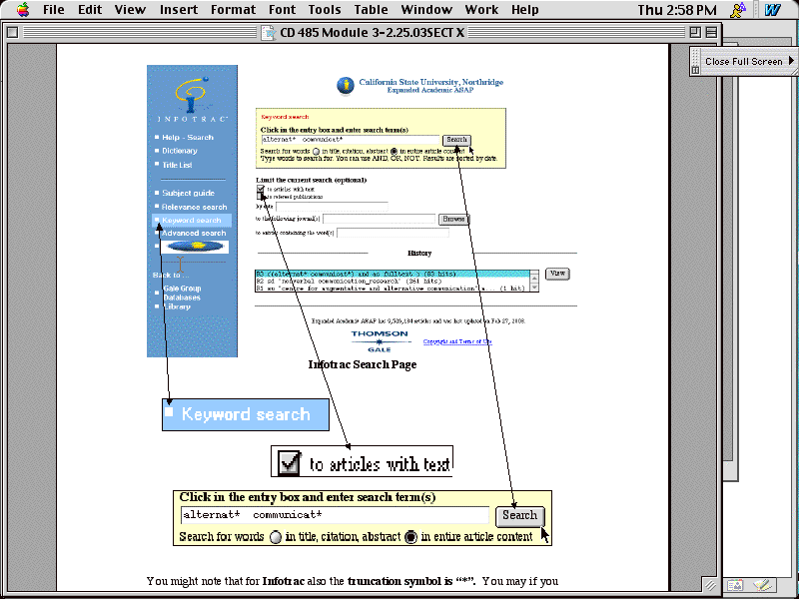The width and height of the screenshot is (799, 599).
Task: Click the 'entries containing the word(s)' field
Action: coord(393,233)
